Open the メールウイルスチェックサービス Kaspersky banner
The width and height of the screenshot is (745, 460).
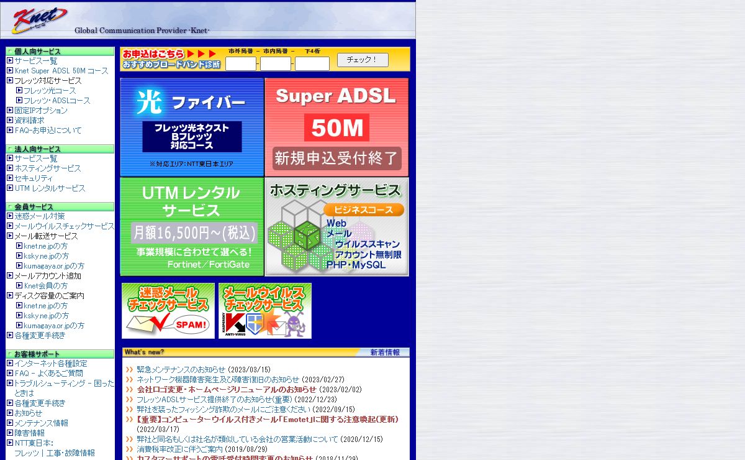[265, 311]
